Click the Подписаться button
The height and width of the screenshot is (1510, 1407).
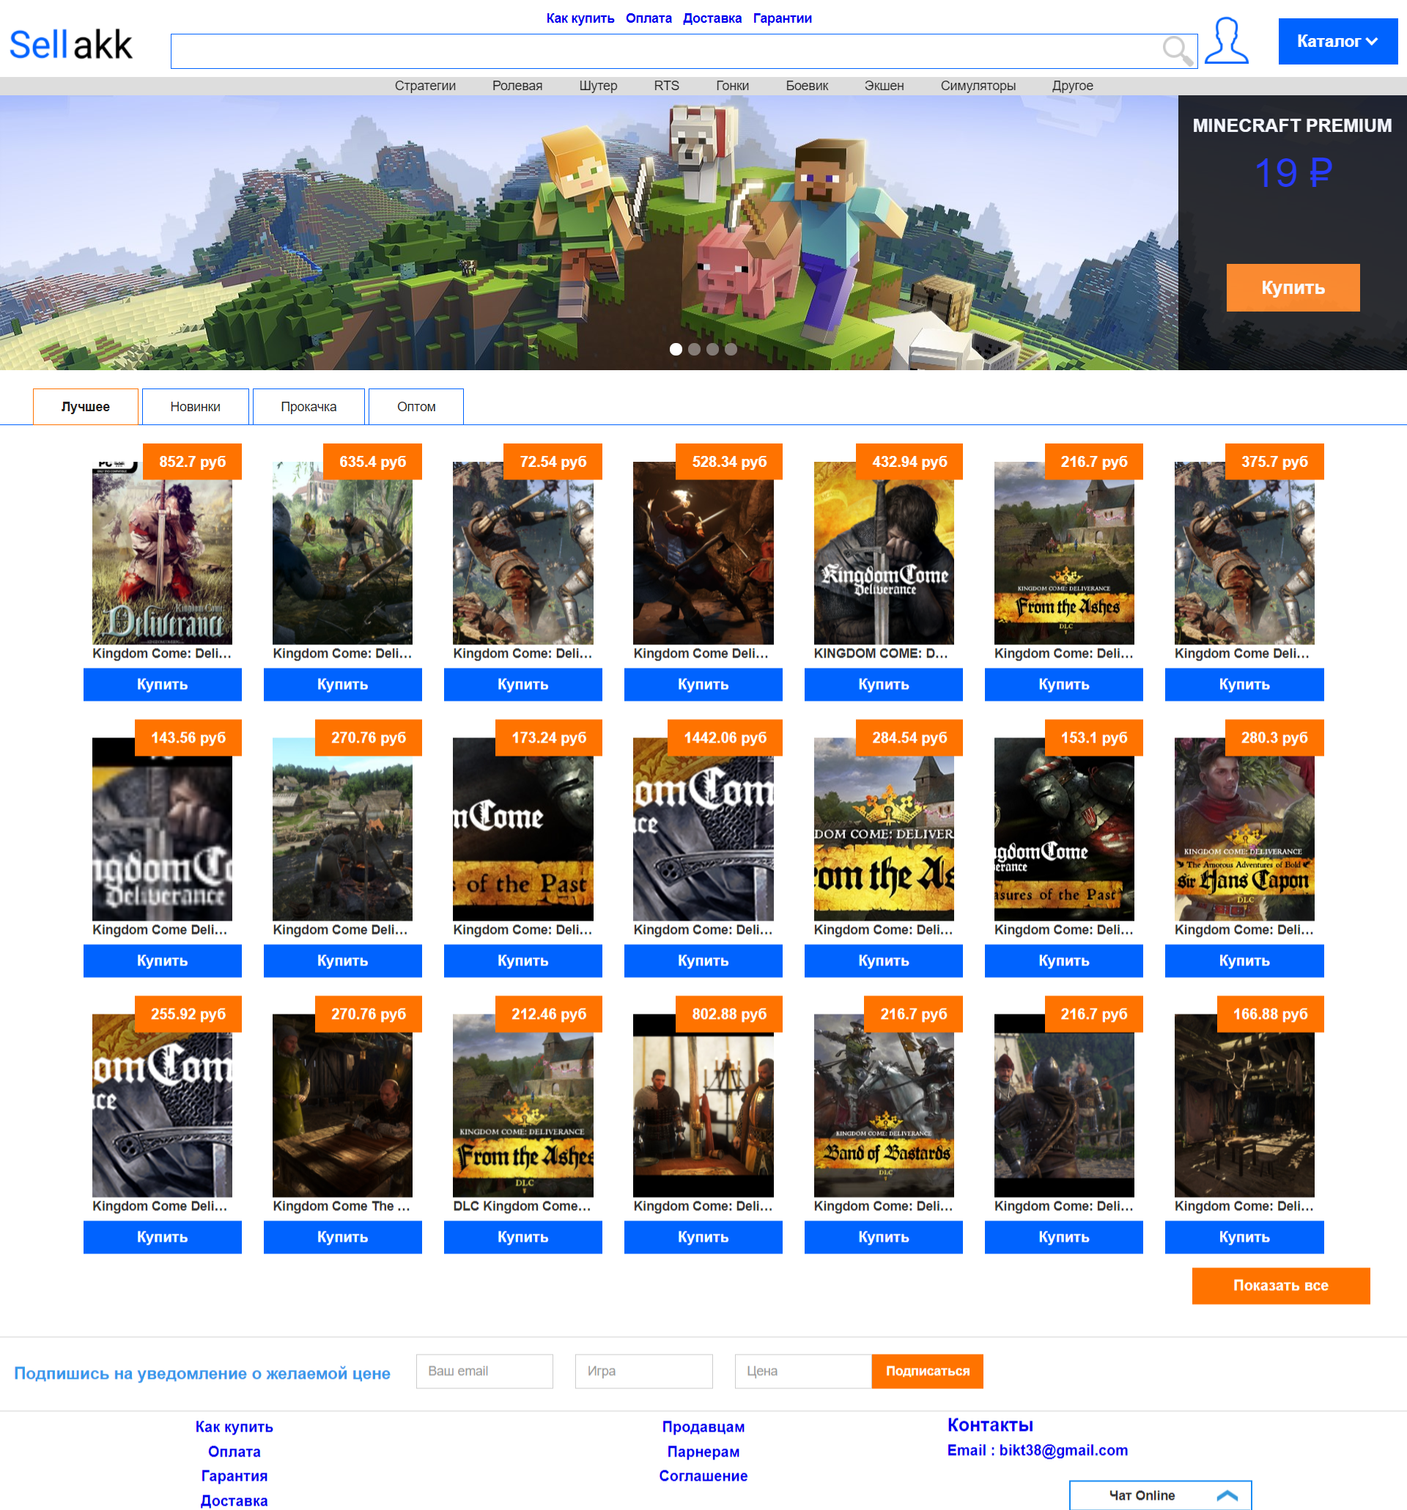pyautogui.click(x=927, y=1371)
